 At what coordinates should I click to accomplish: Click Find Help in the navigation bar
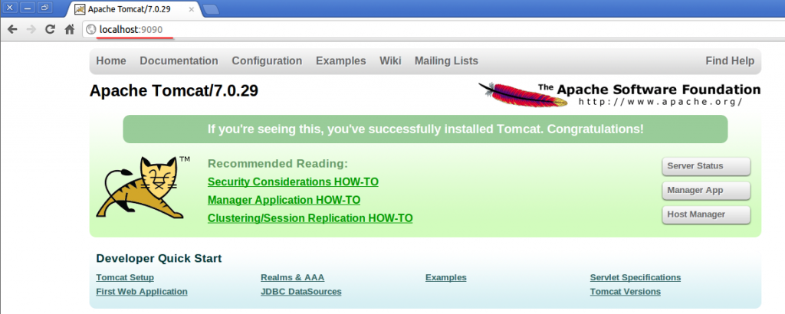[730, 61]
